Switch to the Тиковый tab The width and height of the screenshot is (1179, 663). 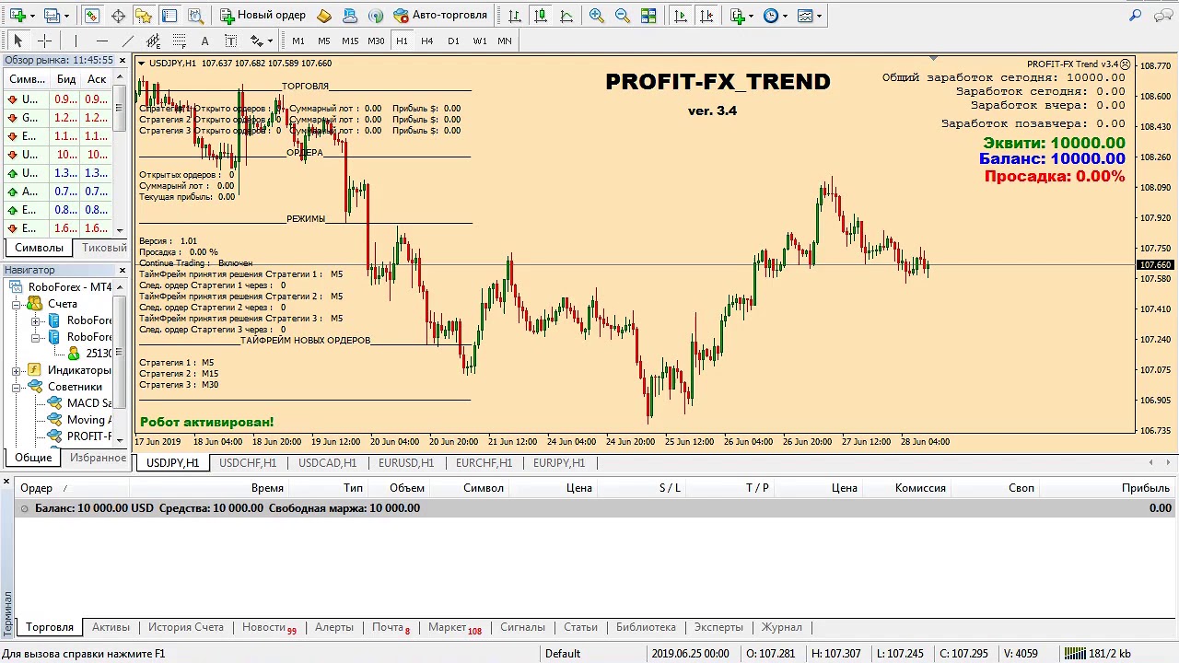tap(103, 248)
